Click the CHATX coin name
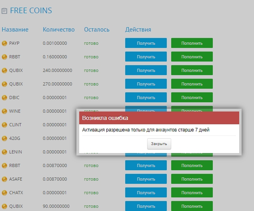Screen dimensions: 254x211 [16, 193]
